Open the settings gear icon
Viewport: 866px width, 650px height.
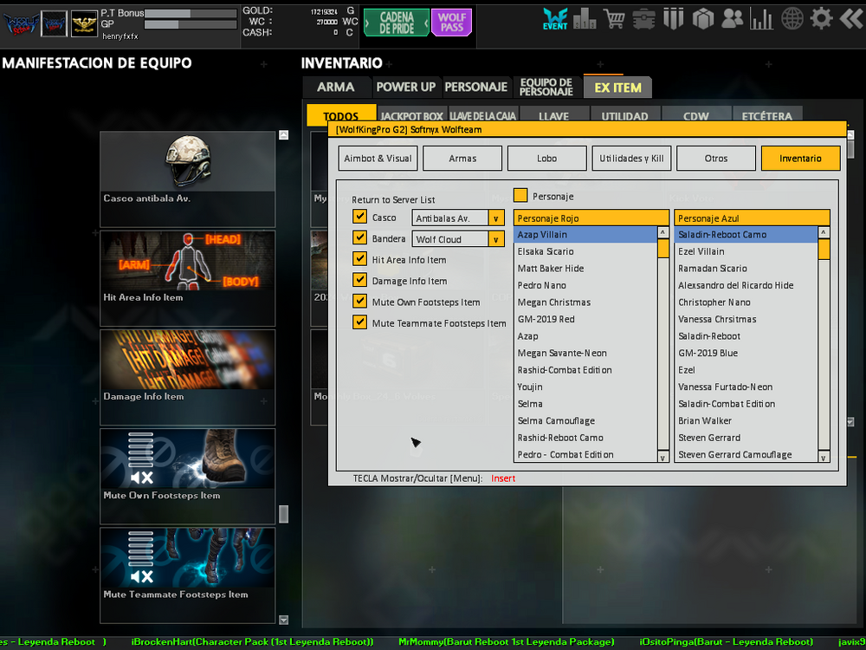[x=822, y=18]
